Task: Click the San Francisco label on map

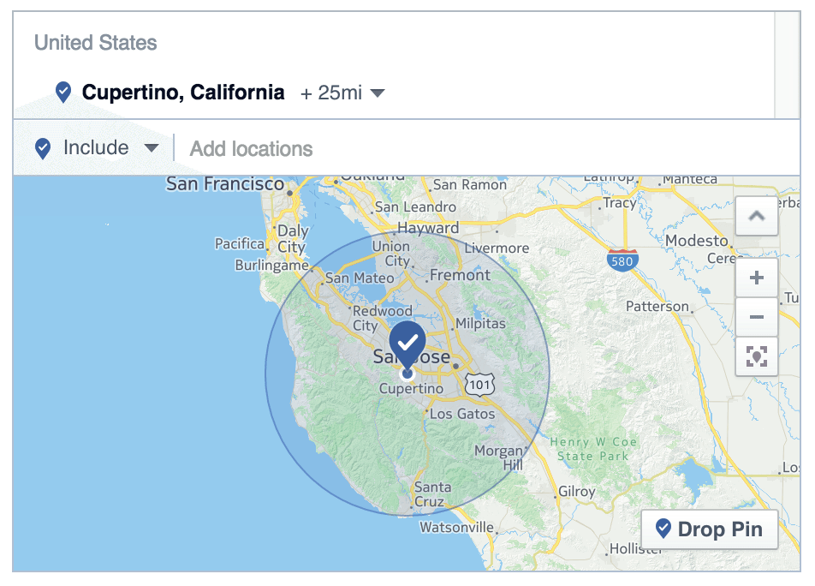Action: click(x=225, y=183)
